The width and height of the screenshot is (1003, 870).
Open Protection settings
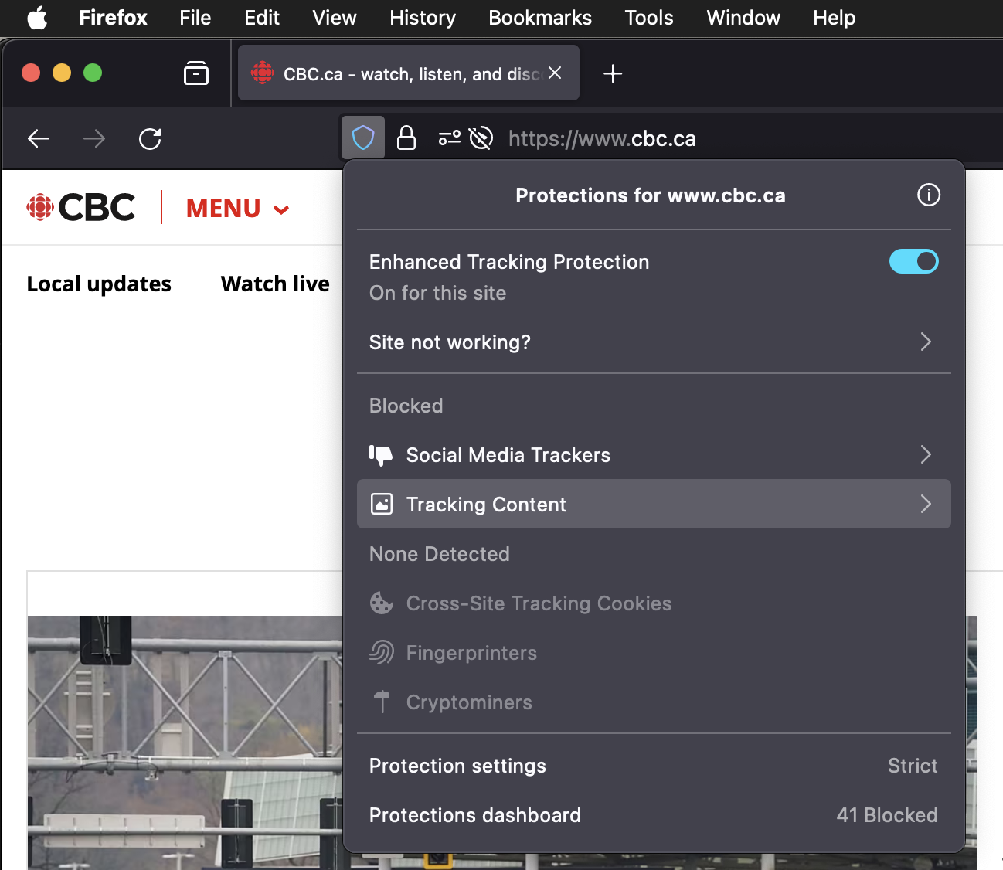click(x=653, y=766)
